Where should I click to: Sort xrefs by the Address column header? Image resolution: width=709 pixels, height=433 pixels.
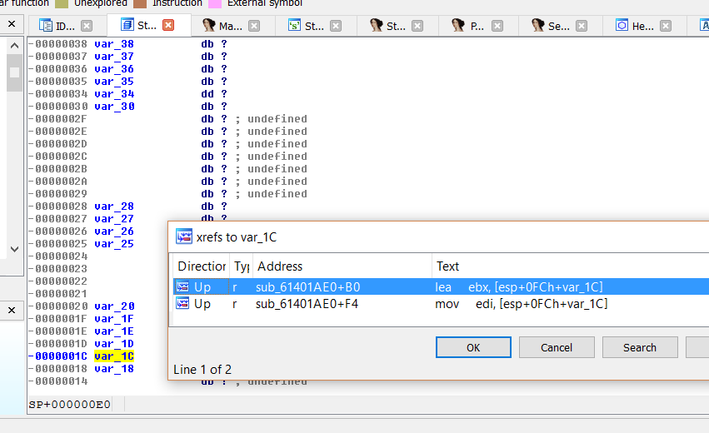click(342, 266)
